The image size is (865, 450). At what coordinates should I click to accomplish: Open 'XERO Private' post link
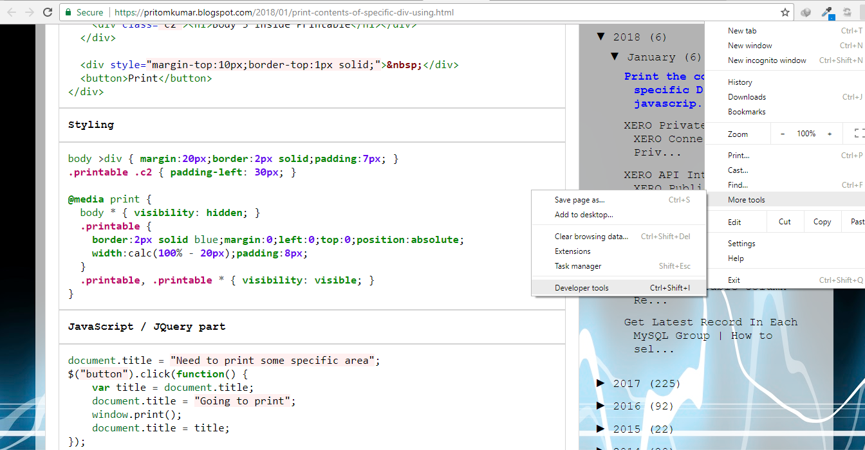coord(665,139)
